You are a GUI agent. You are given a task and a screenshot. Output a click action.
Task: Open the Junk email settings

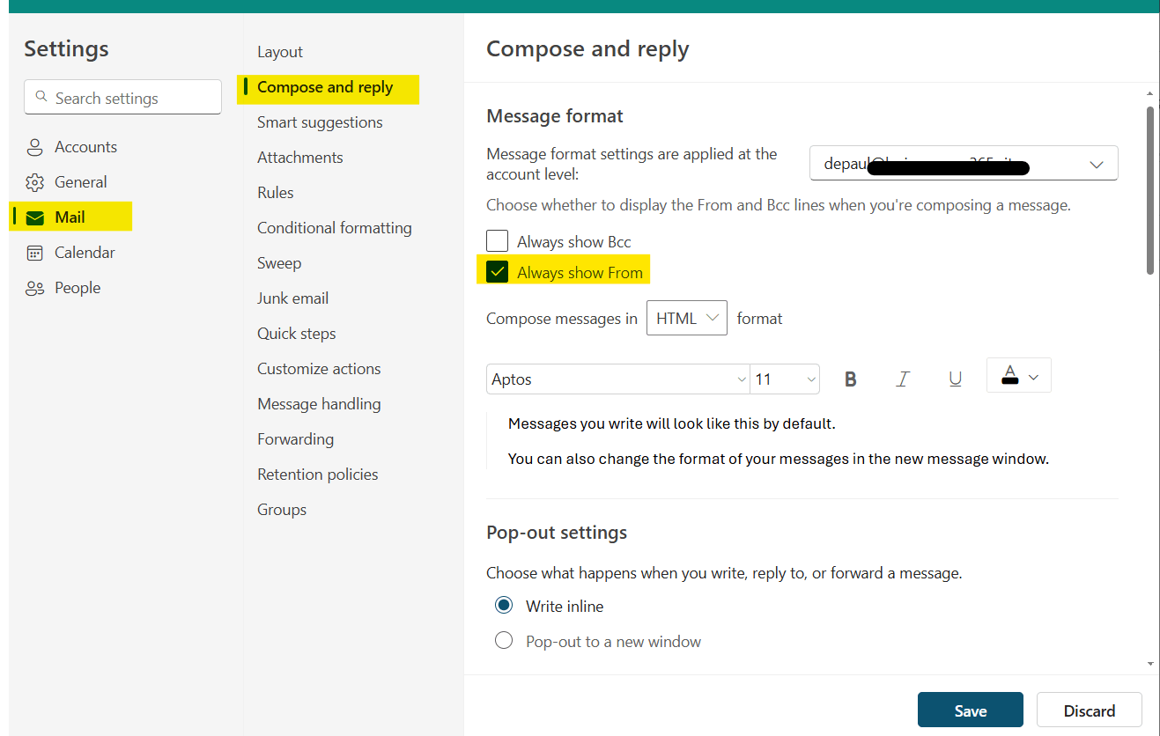tap(292, 298)
